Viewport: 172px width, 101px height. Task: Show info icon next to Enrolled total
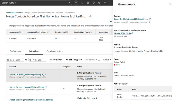pyautogui.click(x=67, y=32)
